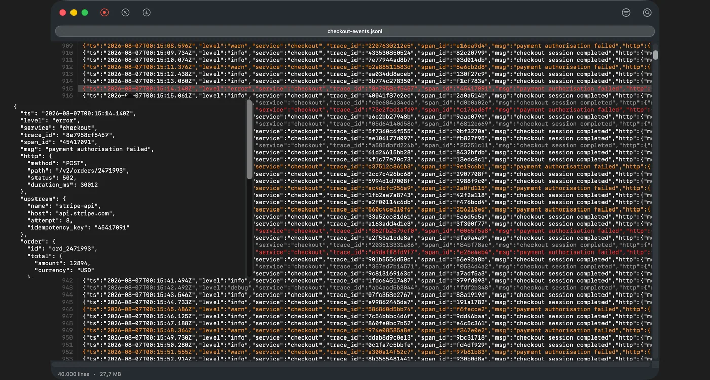710x380 pixels.
Task: Select row with trace_id a163add4d1e3
Action: [452, 224]
